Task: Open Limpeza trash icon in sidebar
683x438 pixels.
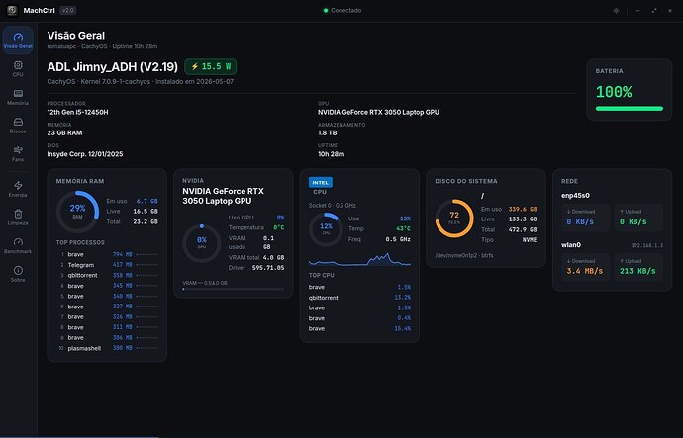Action: (18, 218)
